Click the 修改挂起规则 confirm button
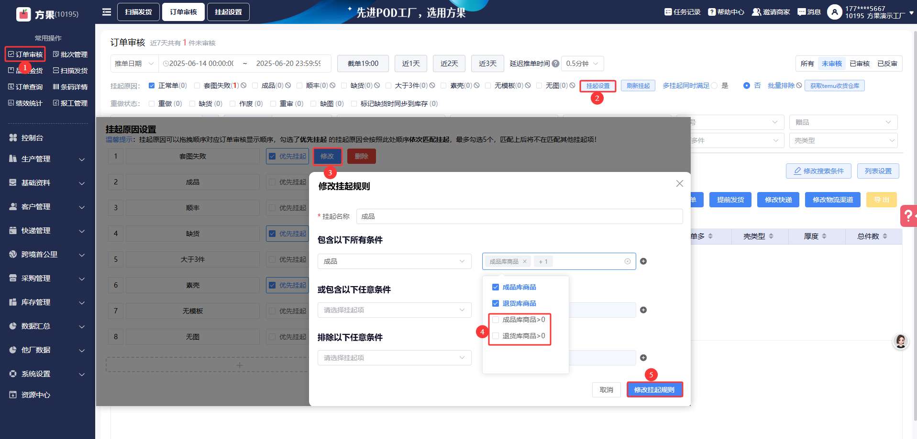917x439 pixels. [654, 390]
